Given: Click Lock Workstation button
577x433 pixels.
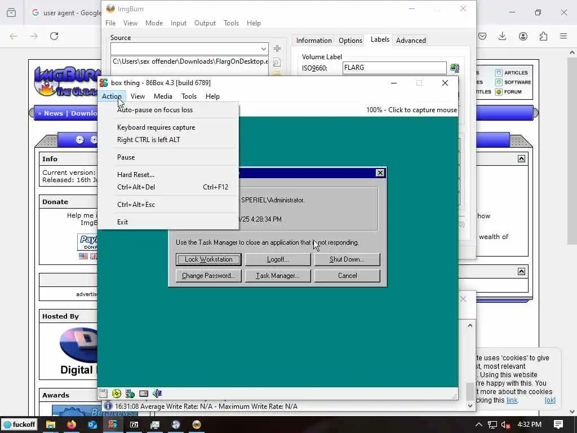Looking at the screenshot, I should 208,259.
